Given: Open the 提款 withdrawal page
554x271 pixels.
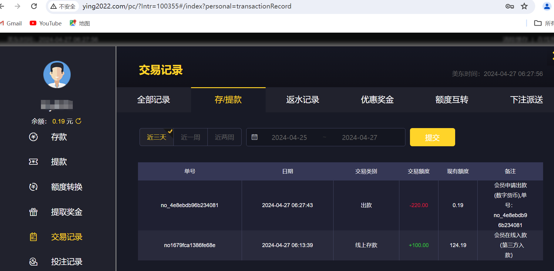Looking at the screenshot, I should (x=59, y=162).
